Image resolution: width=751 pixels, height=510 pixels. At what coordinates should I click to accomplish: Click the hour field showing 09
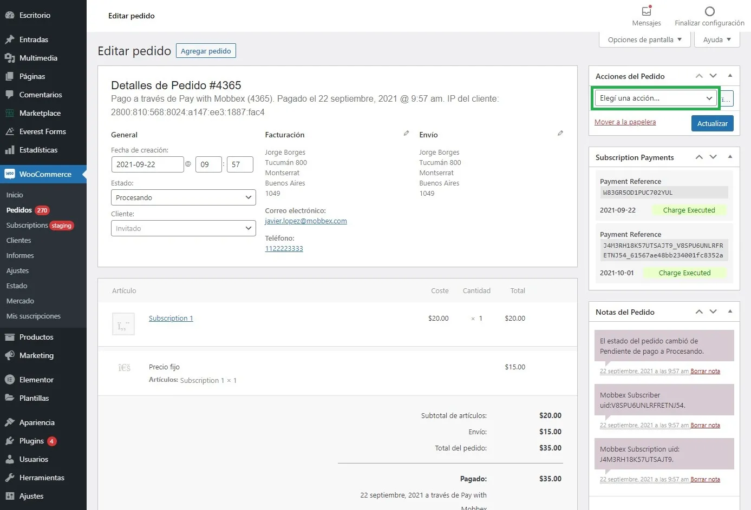click(208, 164)
